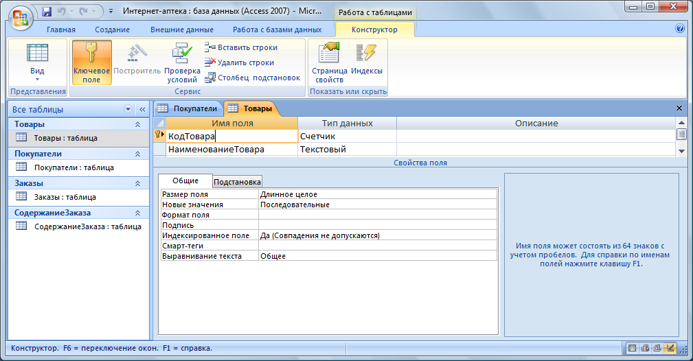Image resolution: width=693 pixels, height=361 pixels.
Task: Click description cell of КодТовара
Action: 536,136
